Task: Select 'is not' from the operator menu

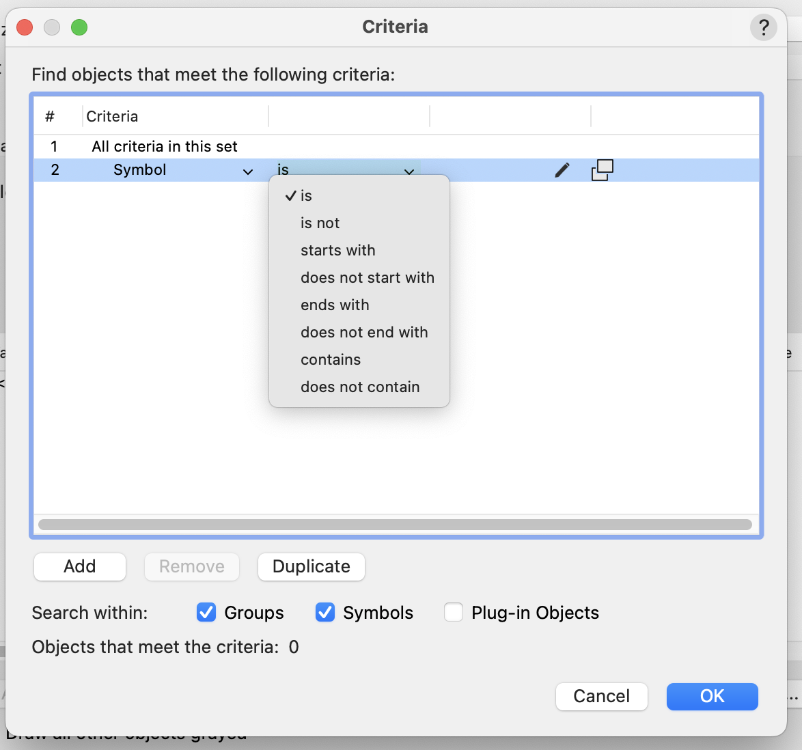Action: click(x=320, y=223)
